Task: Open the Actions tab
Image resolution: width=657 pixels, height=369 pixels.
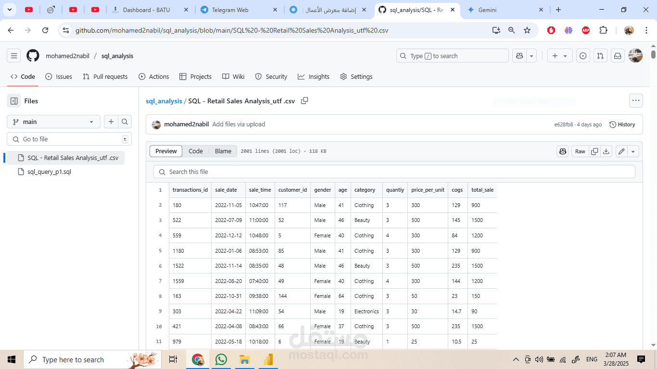Action: coord(154,76)
